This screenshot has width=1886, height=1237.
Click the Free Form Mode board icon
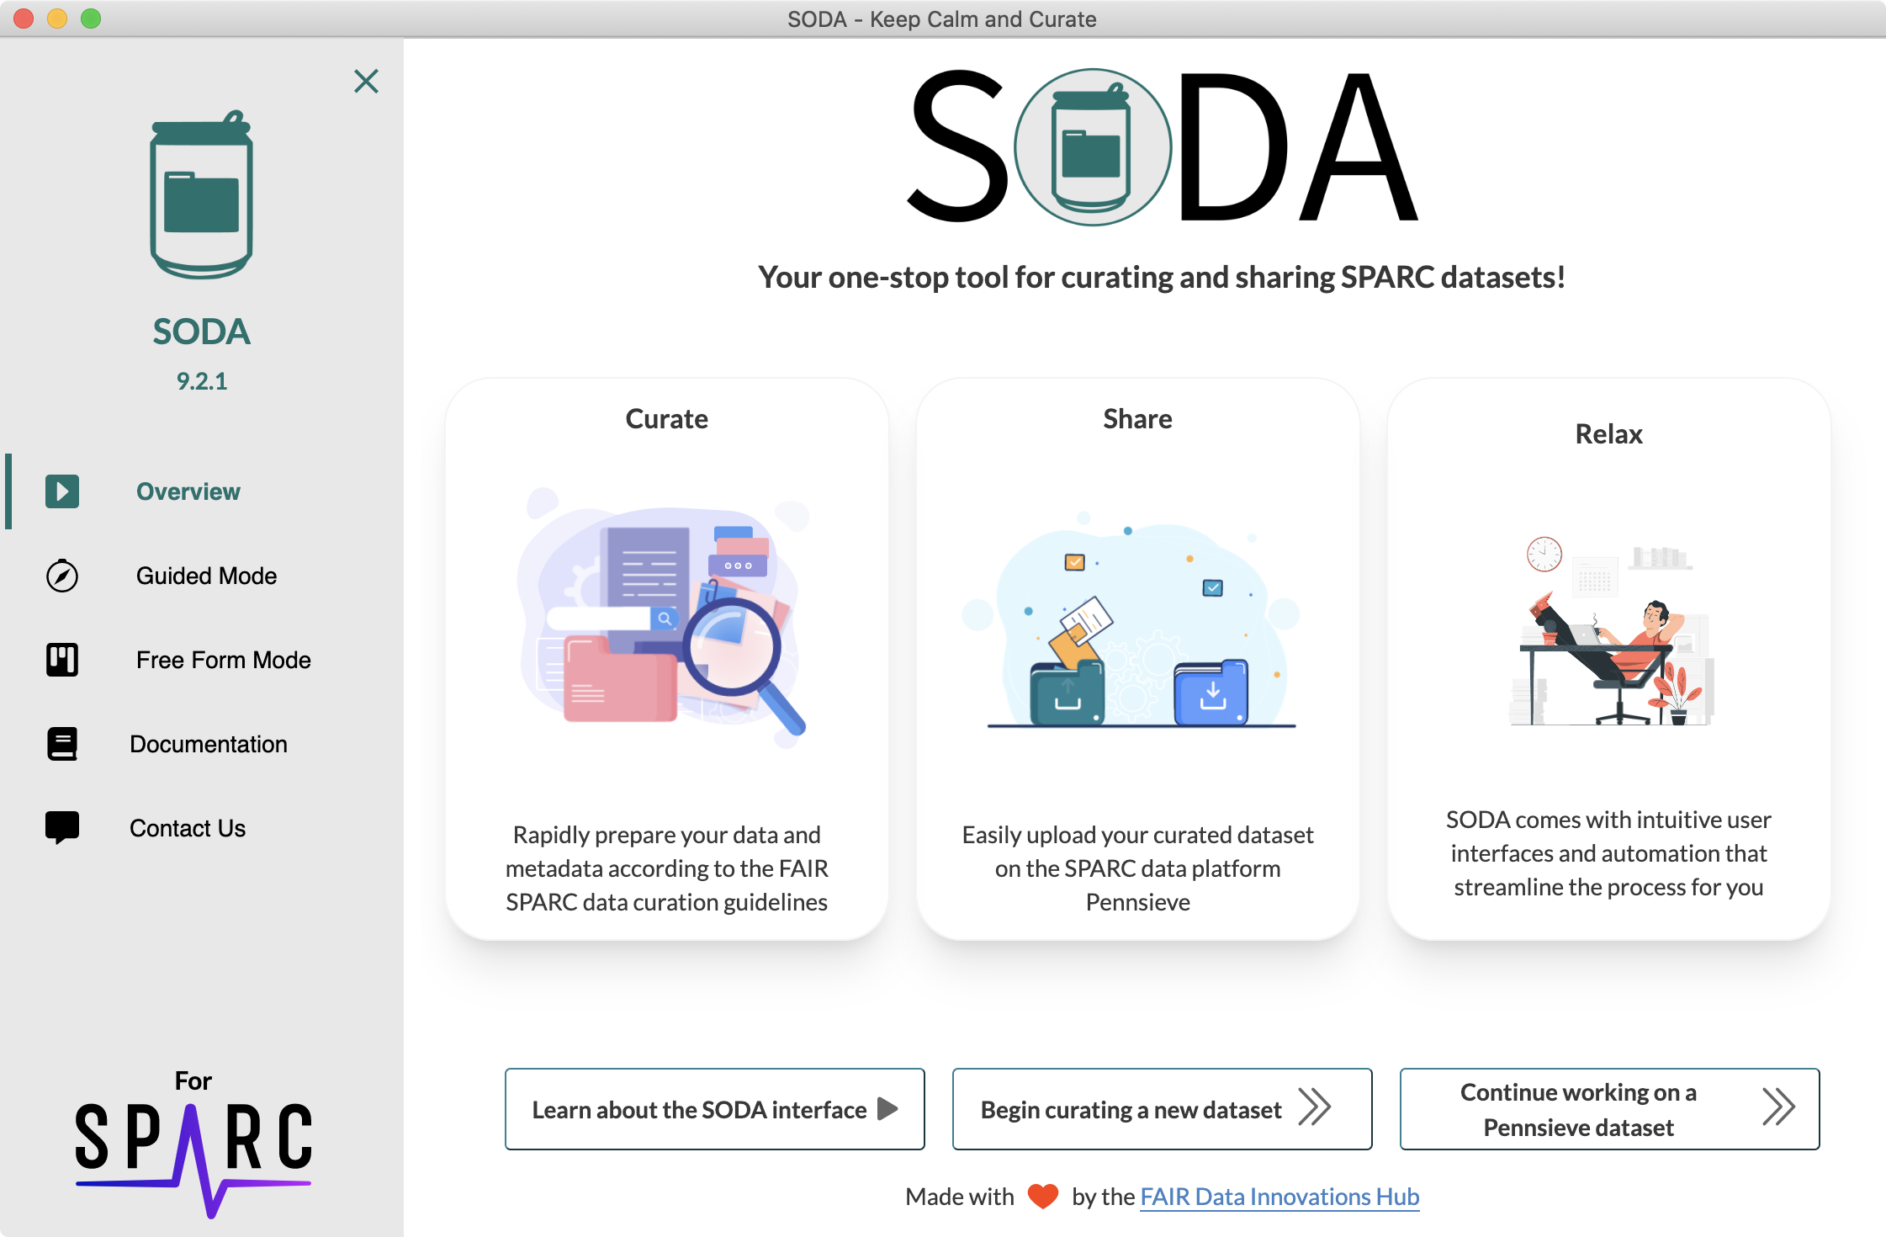coord(62,660)
